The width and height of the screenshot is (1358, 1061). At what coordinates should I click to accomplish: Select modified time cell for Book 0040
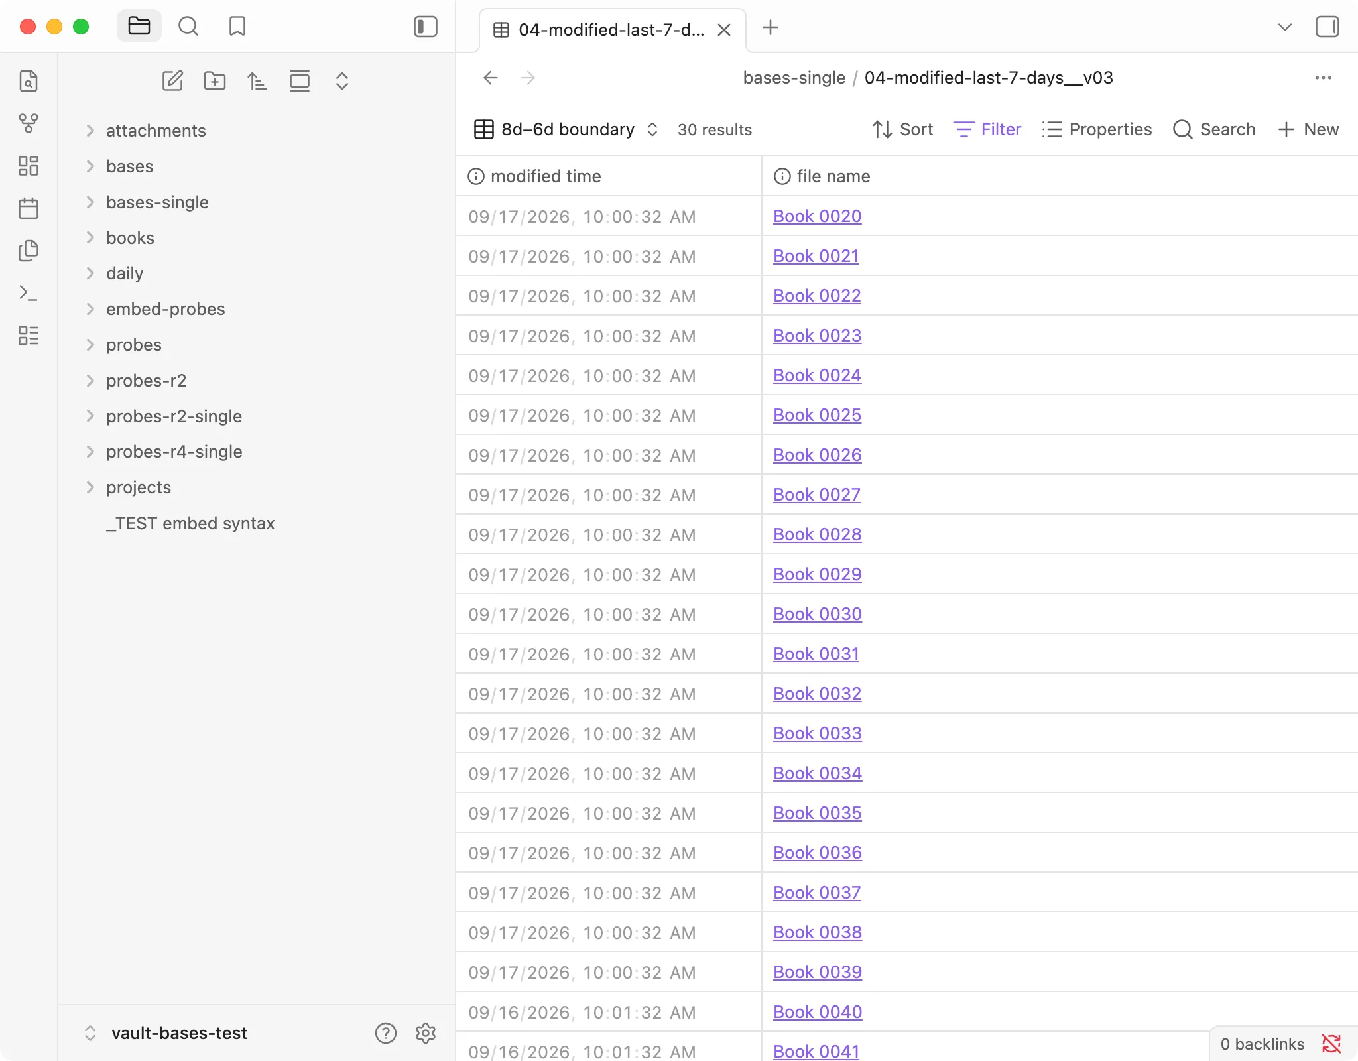point(609,1012)
